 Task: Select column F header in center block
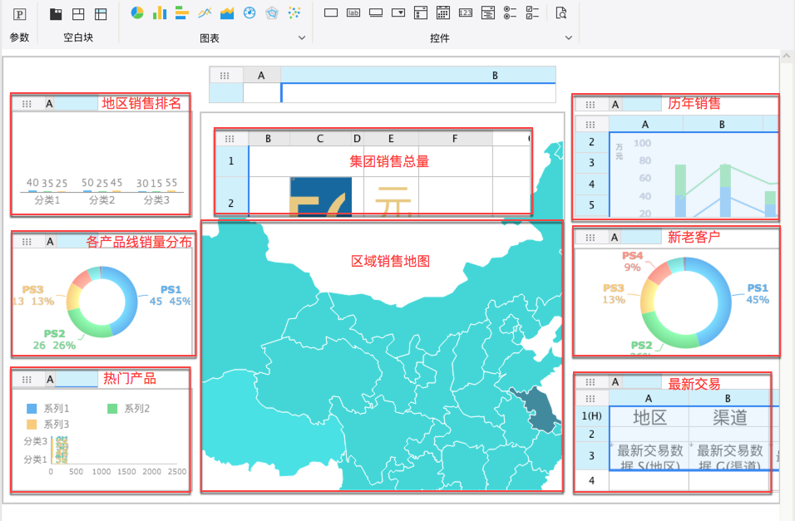point(455,139)
